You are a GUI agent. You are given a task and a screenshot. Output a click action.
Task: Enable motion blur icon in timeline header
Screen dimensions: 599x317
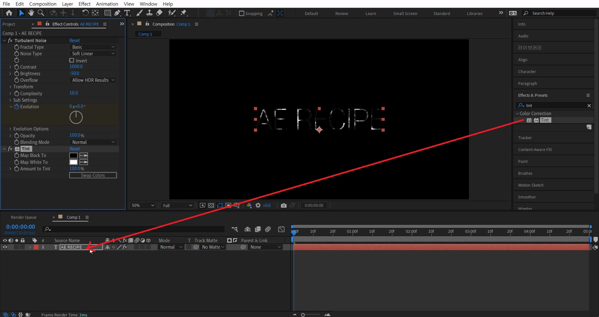click(268, 229)
